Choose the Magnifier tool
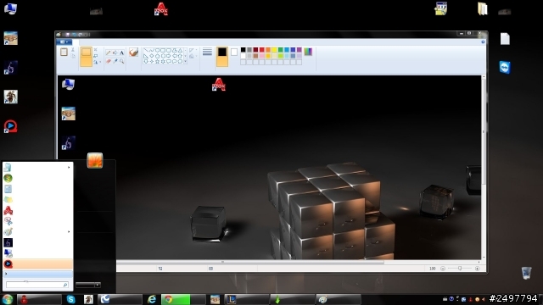The image size is (543, 305). (x=121, y=61)
